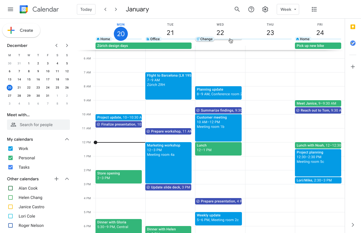Open the Update slide deck task
This screenshot has height=233, width=361.
168,187
